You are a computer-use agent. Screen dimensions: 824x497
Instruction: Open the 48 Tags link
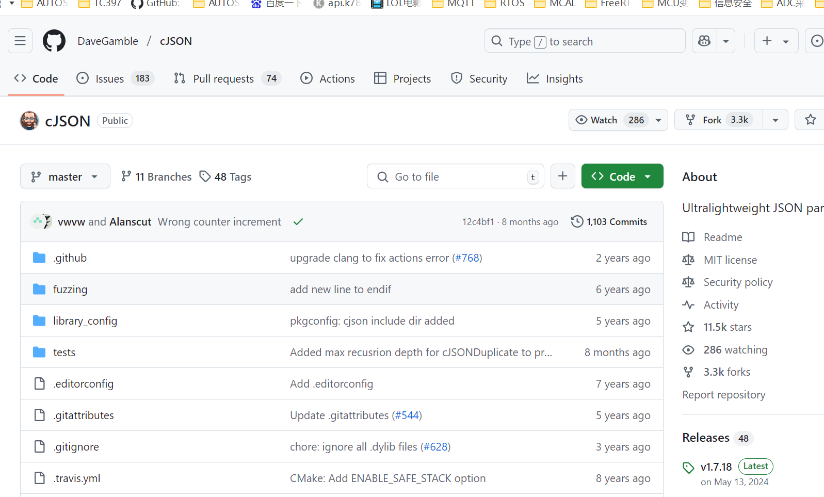[226, 177]
